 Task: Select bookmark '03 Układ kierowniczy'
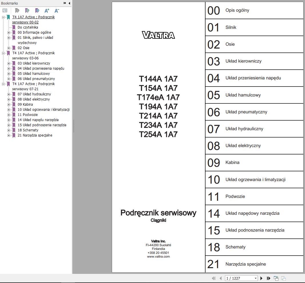point(34,63)
